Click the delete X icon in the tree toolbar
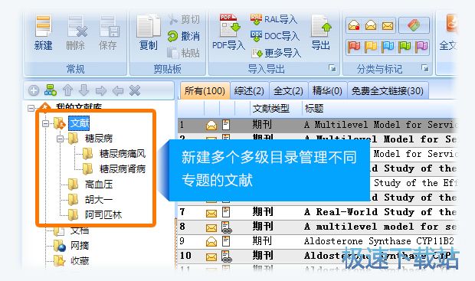The width and height of the screenshot is (475, 281). [x=135, y=90]
